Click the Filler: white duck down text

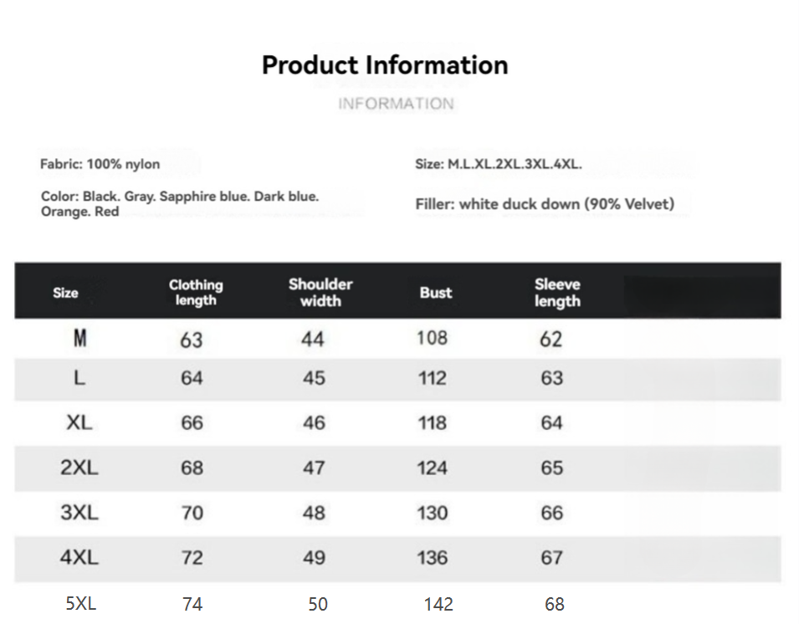545,204
